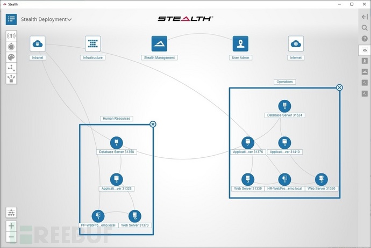Click the Operations group label
Screen dimensions: 371x248
pos(284,82)
